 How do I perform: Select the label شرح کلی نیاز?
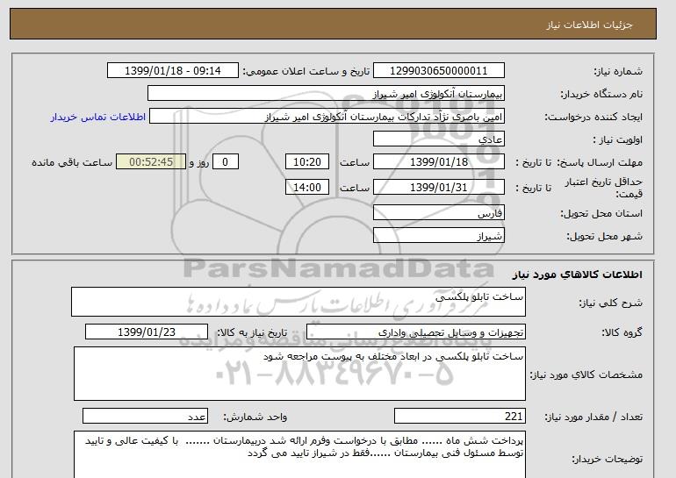pyautogui.click(x=610, y=303)
